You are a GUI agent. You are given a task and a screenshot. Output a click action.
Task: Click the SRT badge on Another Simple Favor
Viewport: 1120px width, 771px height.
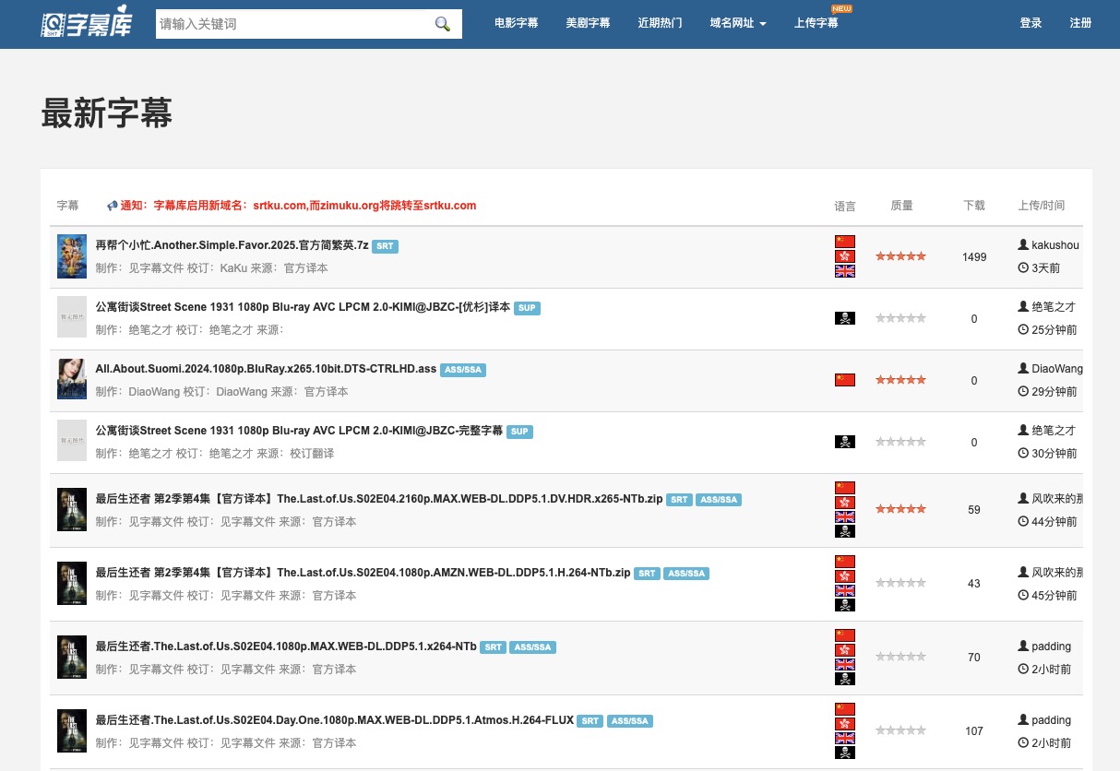[385, 246]
